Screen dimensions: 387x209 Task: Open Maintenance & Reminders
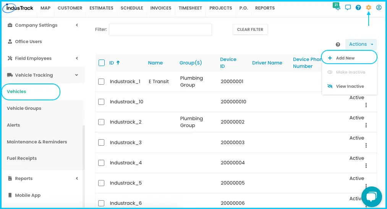click(37, 142)
